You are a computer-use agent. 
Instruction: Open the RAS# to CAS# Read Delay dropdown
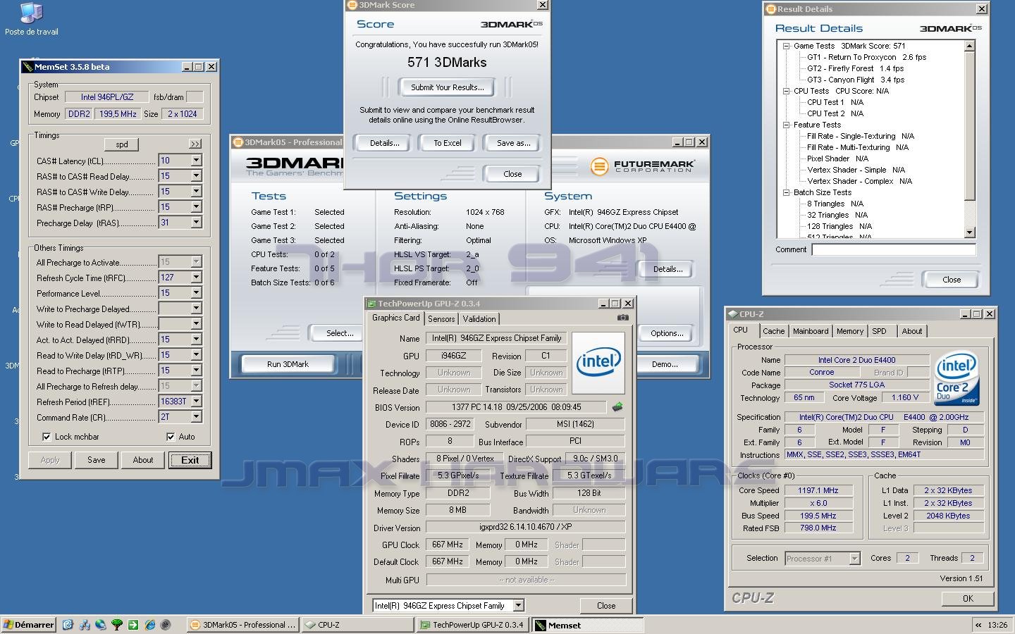click(196, 176)
